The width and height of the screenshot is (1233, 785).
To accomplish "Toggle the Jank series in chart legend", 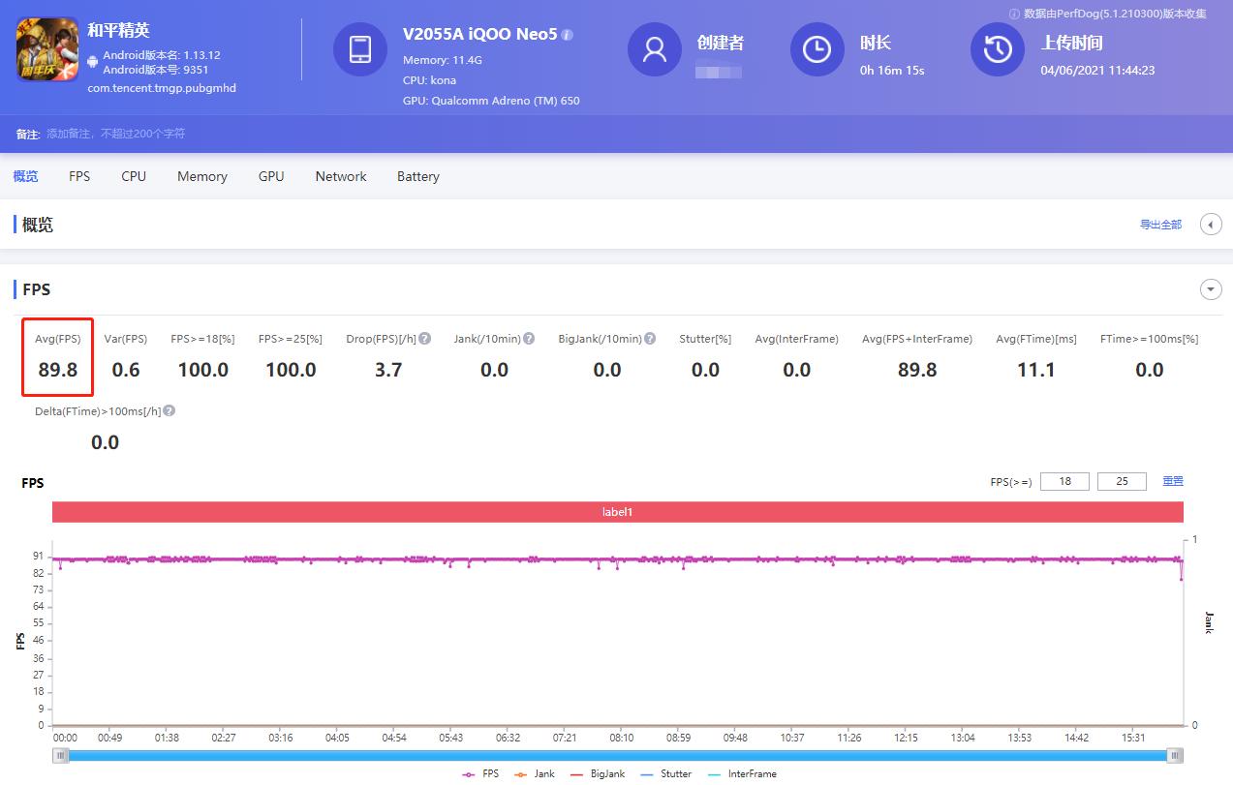I will tap(537, 773).
